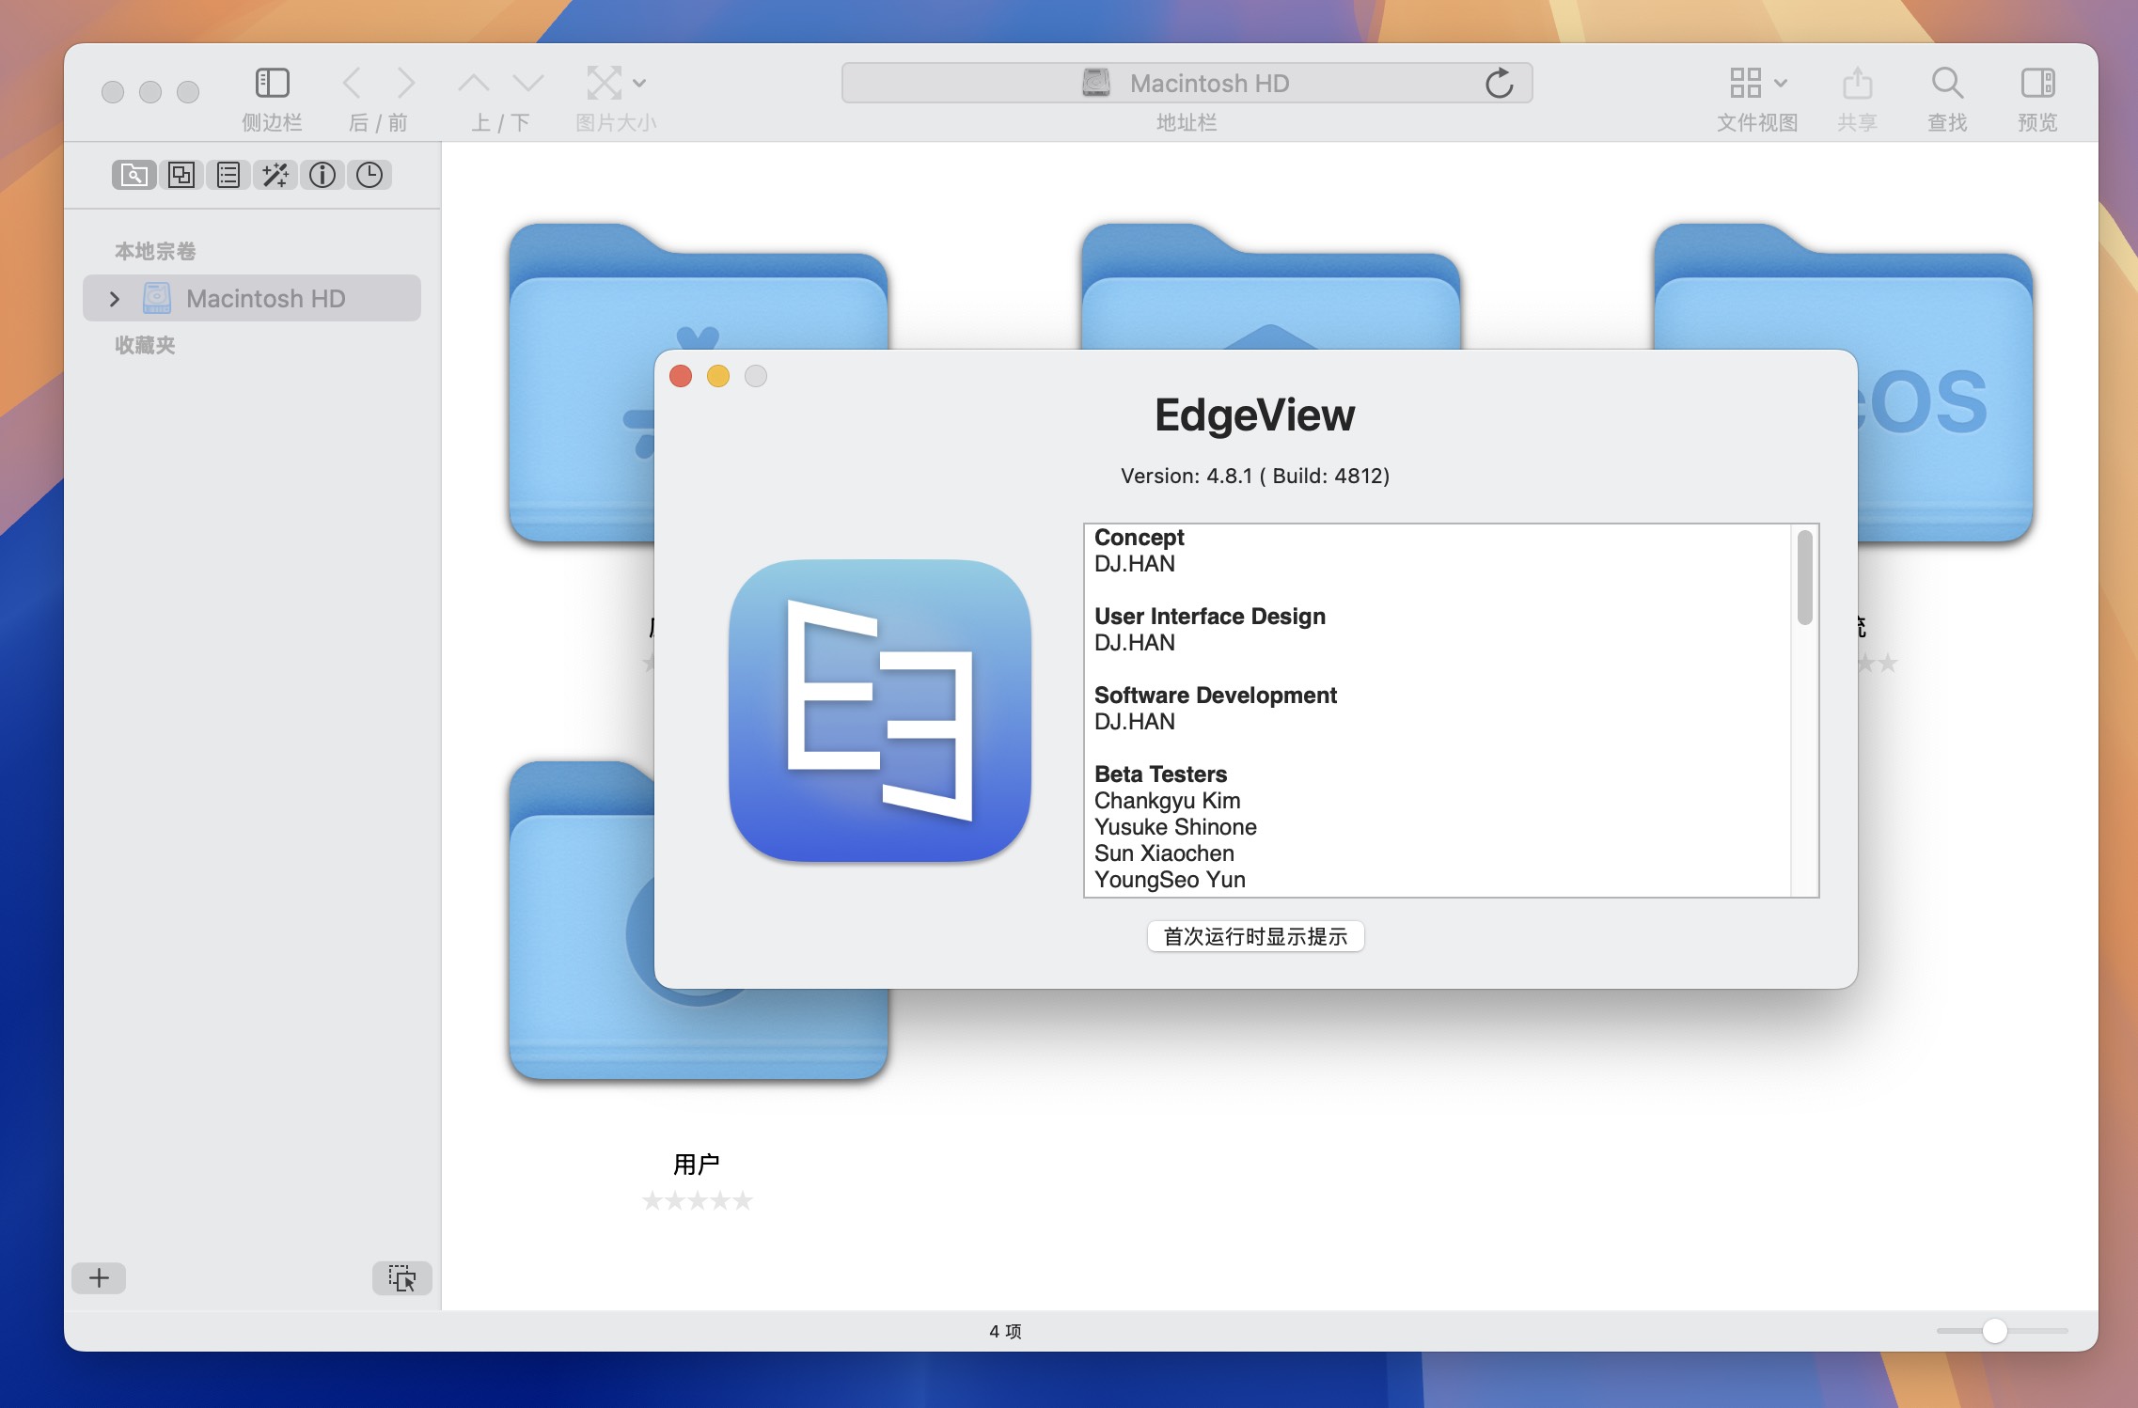The height and width of the screenshot is (1408, 2138).
Task: Go back with the left chevron
Action: 352,83
